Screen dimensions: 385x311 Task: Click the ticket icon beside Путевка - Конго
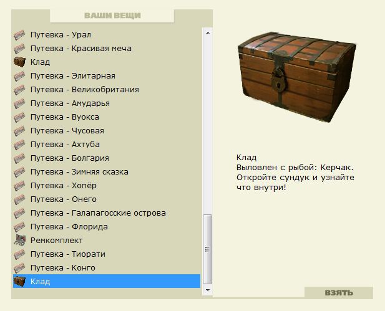[x=19, y=268]
